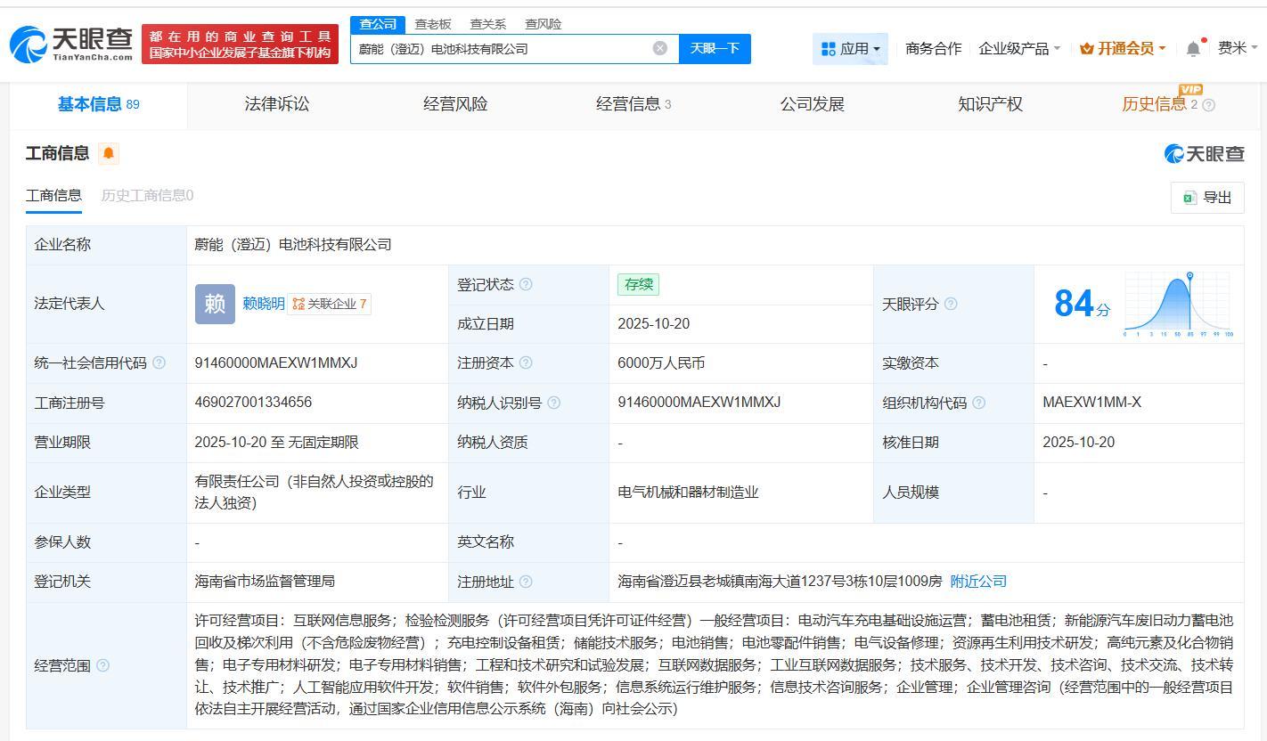This screenshot has height=741, width=1267.
Task: Click the 天眼一下 search button
Action: click(x=715, y=49)
